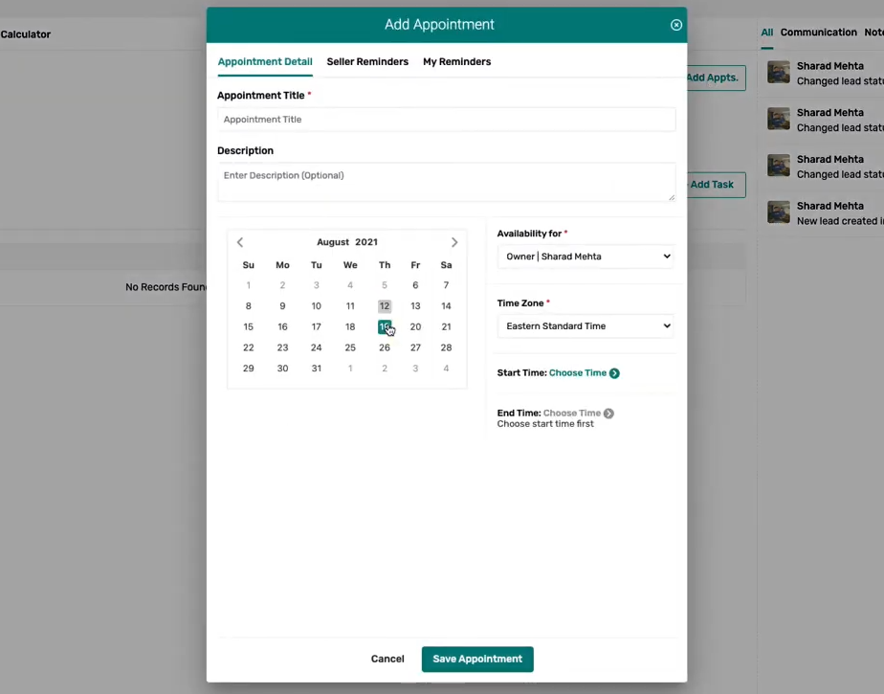
Task: Click the avatar beside the first Changed lead status entry
Action: click(x=778, y=73)
